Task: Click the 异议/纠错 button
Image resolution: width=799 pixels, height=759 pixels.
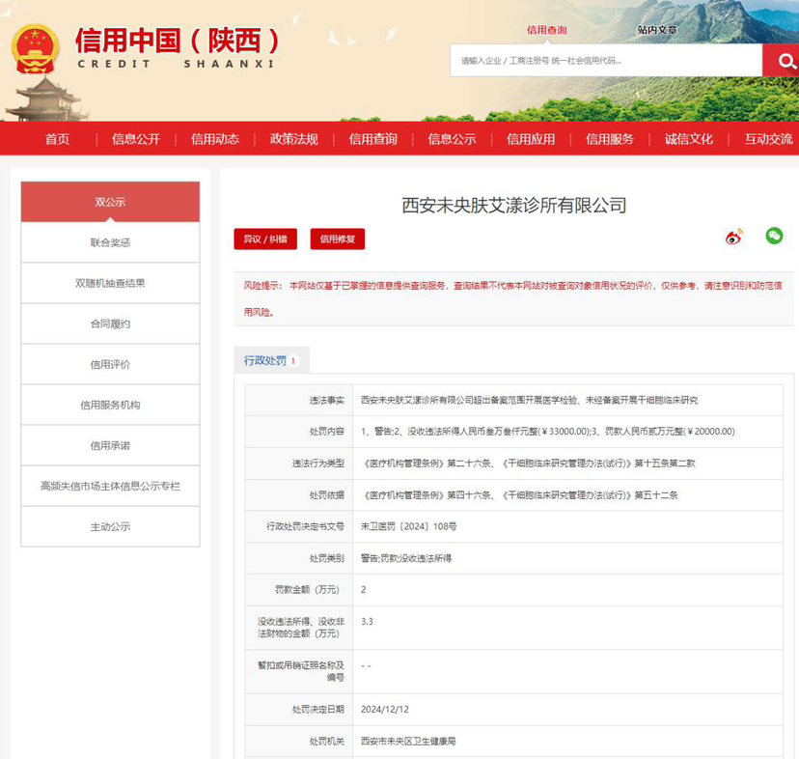Action: point(265,239)
